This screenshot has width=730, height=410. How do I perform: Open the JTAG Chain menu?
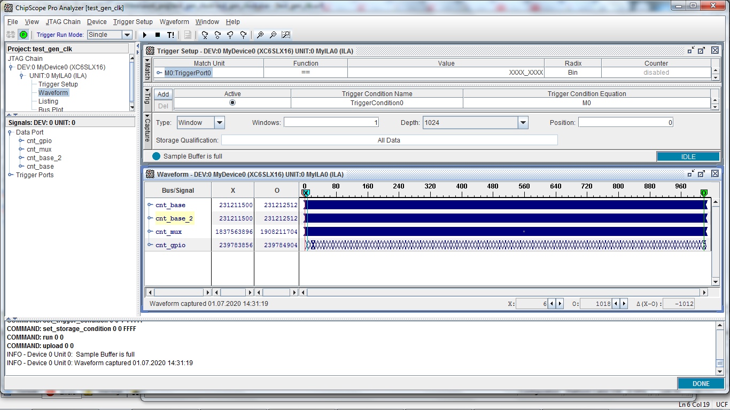click(63, 22)
